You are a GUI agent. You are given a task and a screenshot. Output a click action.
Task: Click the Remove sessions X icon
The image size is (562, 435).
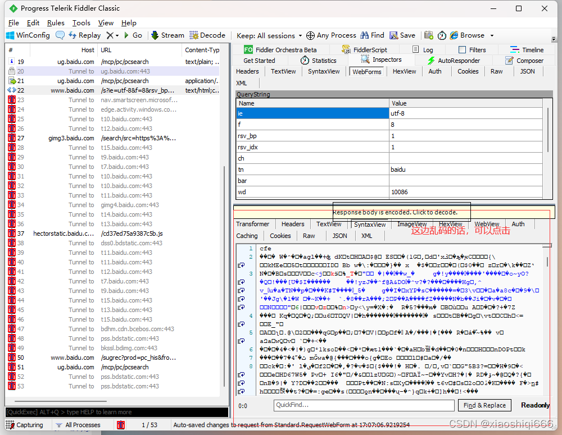coord(110,35)
